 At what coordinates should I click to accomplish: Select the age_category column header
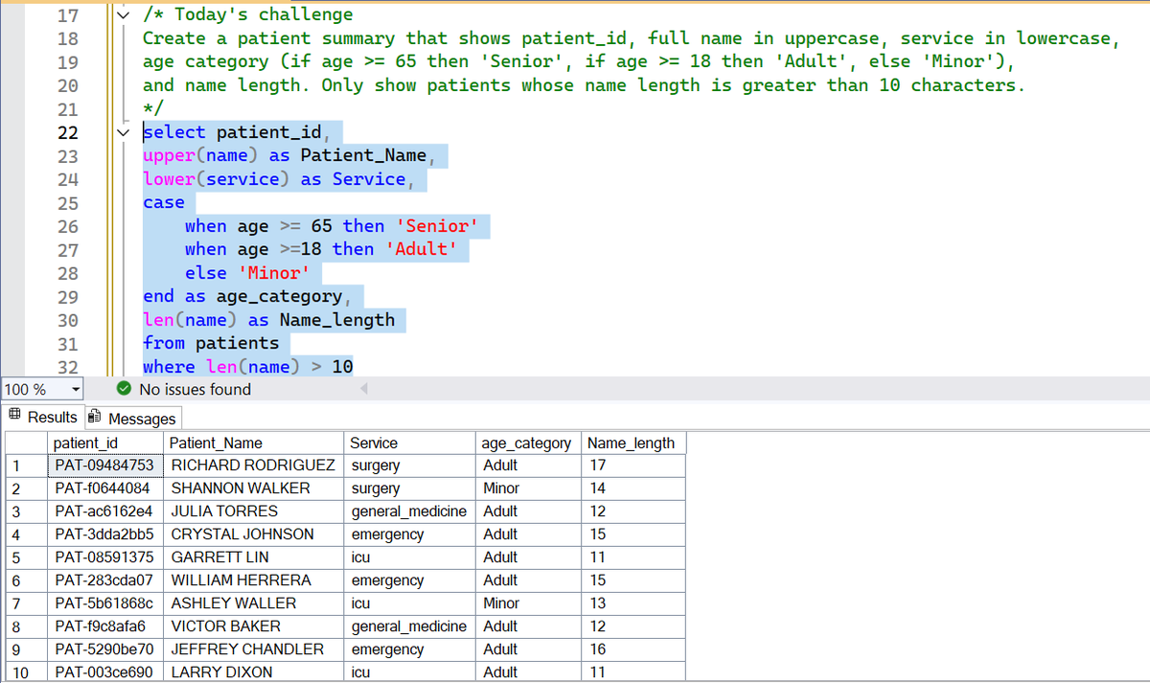528,443
